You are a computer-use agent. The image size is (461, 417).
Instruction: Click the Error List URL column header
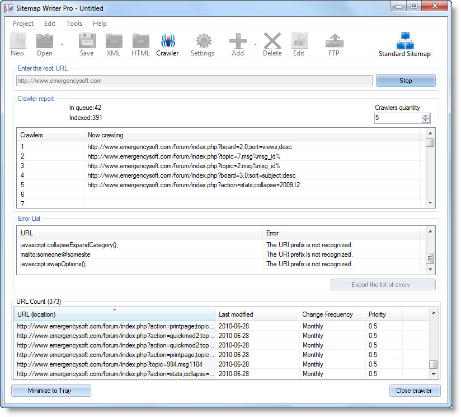tap(140, 233)
